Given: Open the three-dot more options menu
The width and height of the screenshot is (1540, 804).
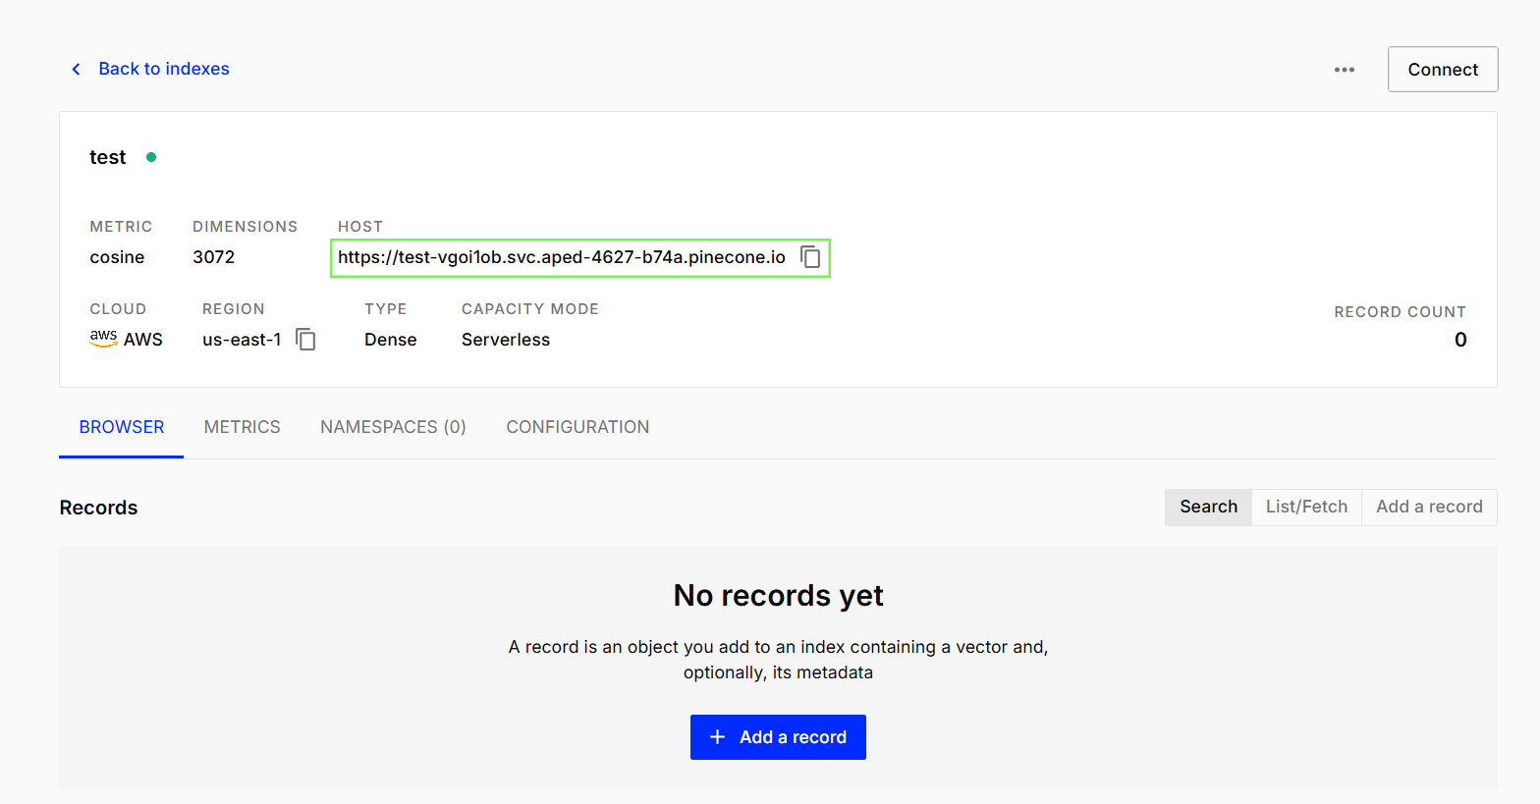Looking at the screenshot, I should 1345,70.
